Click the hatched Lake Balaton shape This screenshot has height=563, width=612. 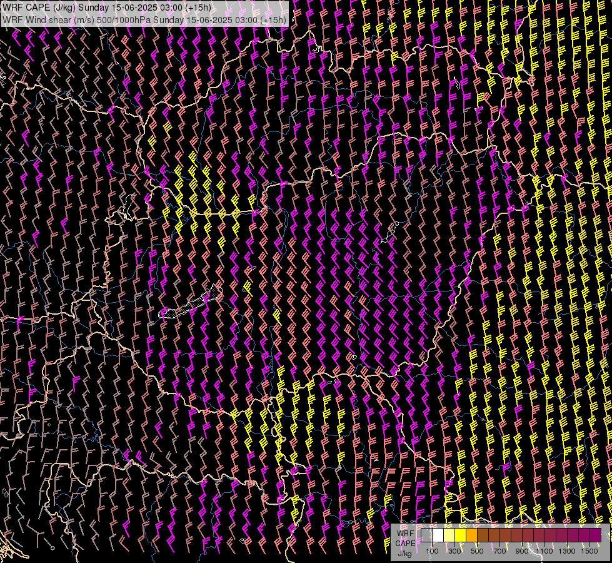[x=191, y=304]
